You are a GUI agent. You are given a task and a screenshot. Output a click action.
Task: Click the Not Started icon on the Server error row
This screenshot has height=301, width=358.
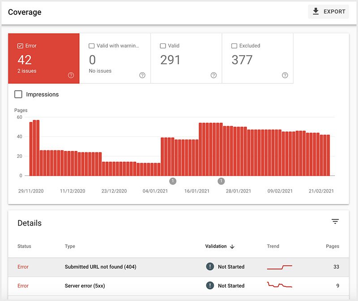click(210, 286)
